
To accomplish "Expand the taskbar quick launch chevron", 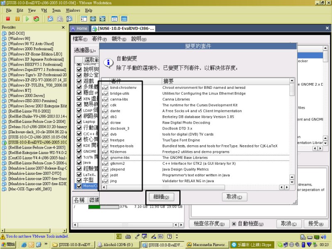I will 46,244.
